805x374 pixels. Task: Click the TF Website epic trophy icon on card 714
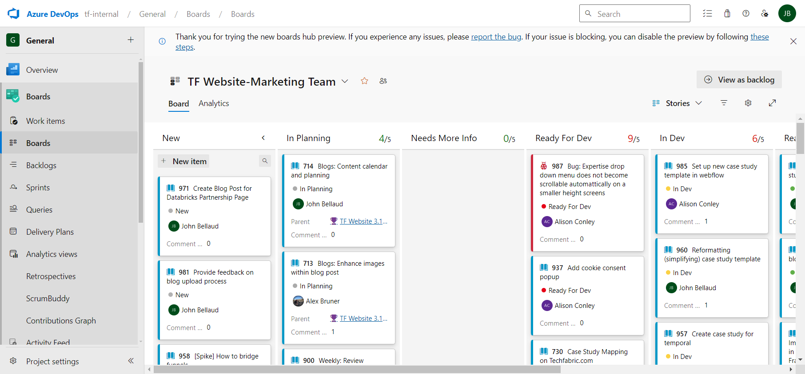tap(334, 221)
